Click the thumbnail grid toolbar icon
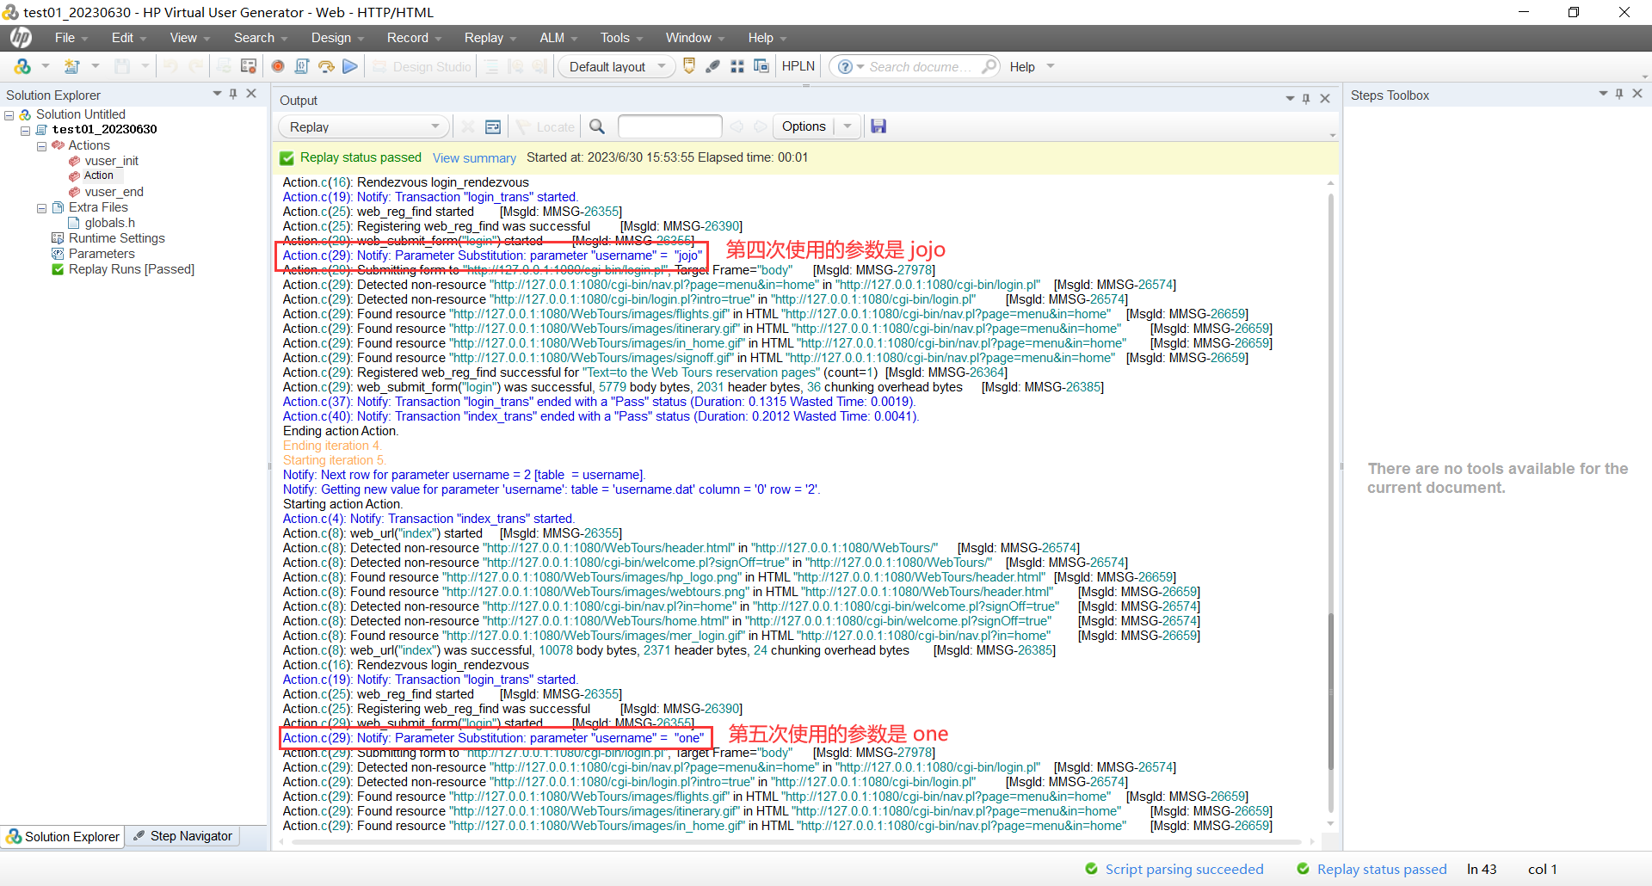This screenshot has width=1652, height=886. [737, 66]
